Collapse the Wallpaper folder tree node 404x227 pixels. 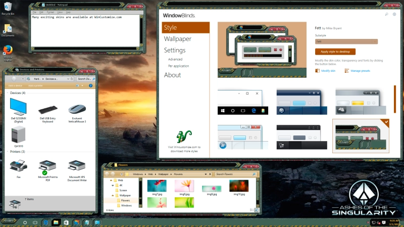[113, 195]
